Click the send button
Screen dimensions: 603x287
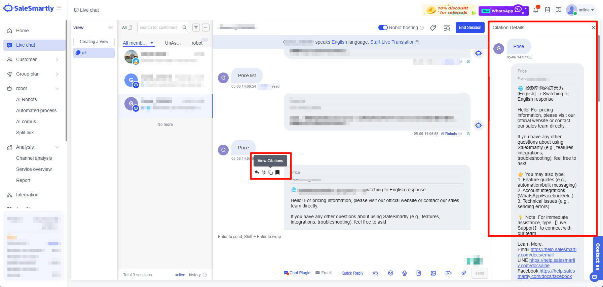click(x=480, y=273)
